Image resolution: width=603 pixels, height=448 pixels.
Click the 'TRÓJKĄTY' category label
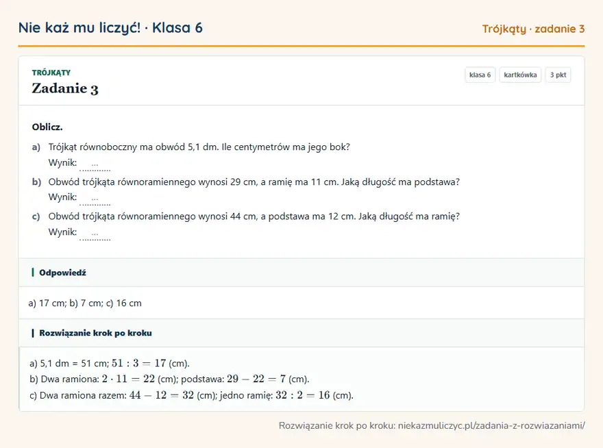pyautogui.click(x=51, y=73)
